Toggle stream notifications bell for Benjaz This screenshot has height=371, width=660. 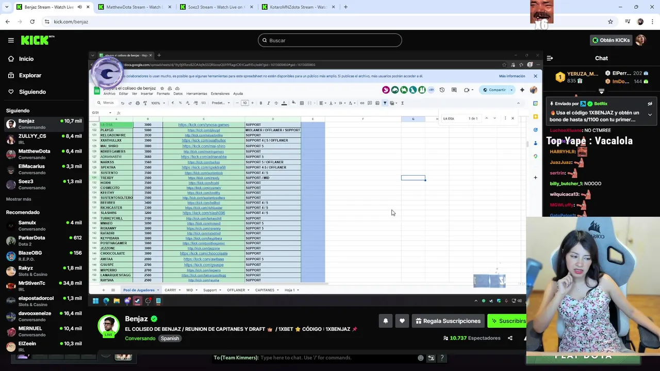click(385, 321)
